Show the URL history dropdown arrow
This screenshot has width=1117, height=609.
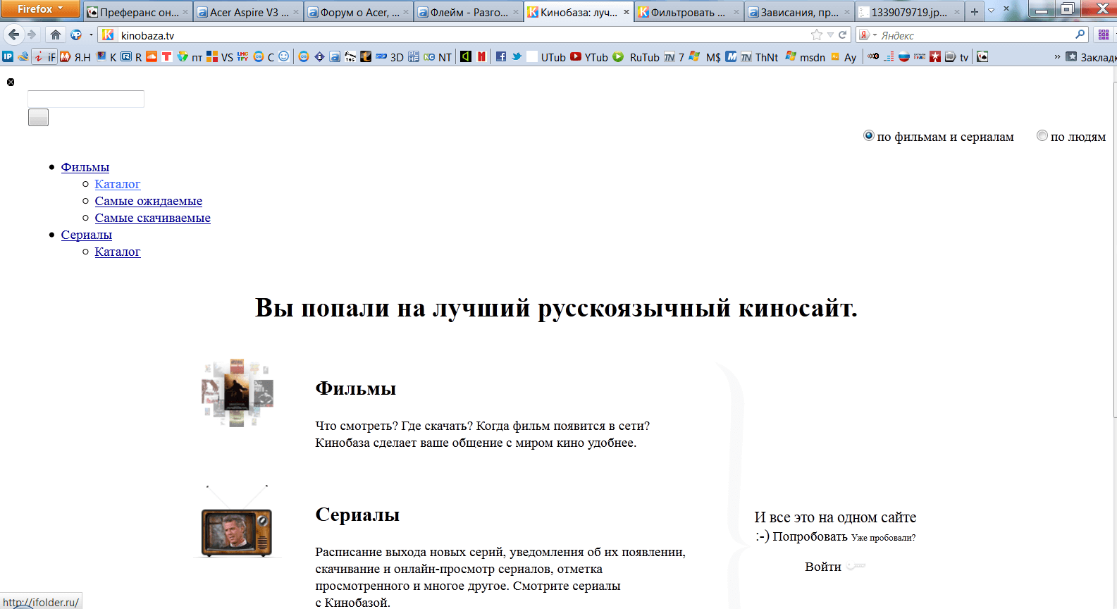tap(830, 35)
